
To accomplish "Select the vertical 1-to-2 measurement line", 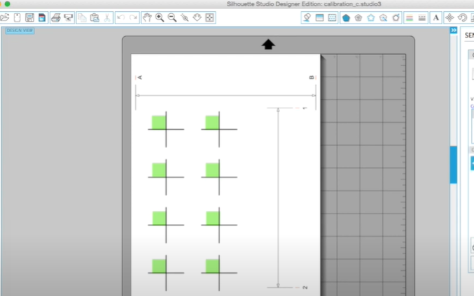I will [278, 198].
